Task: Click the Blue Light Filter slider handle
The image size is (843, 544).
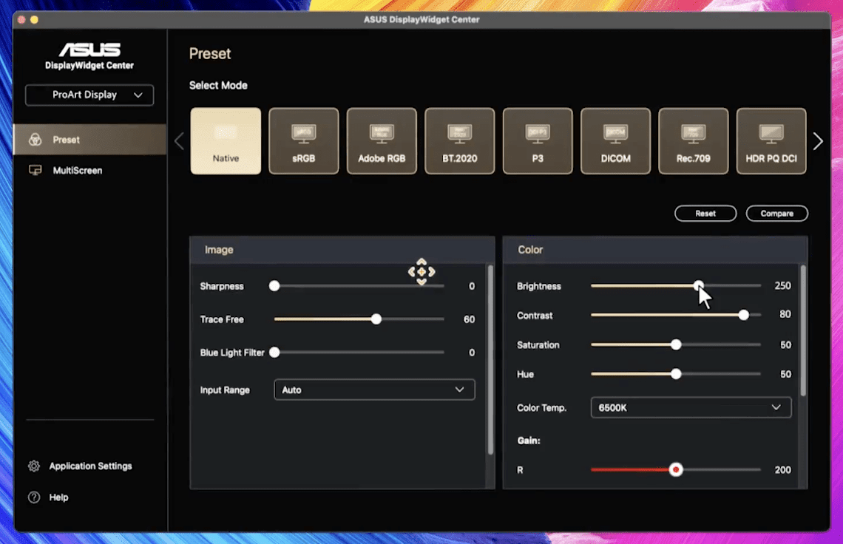Action: 274,353
